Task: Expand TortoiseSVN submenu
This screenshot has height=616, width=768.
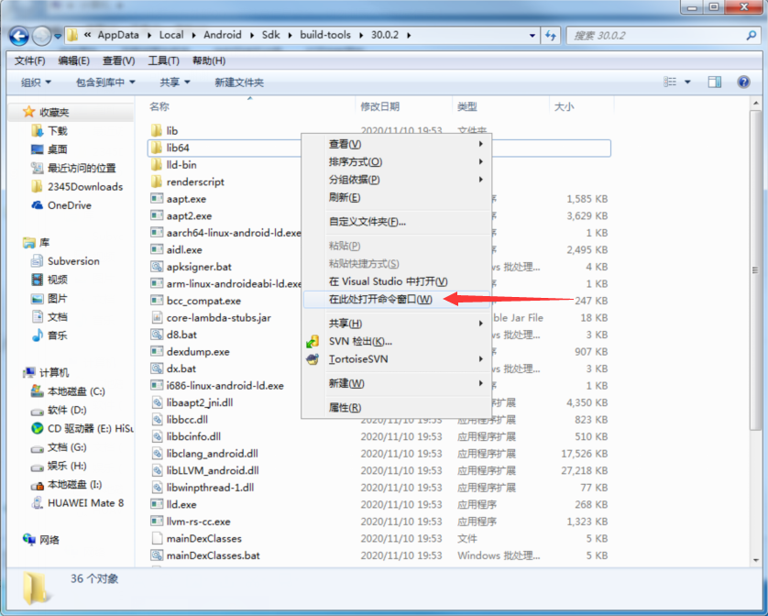Action: [x=397, y=358]
